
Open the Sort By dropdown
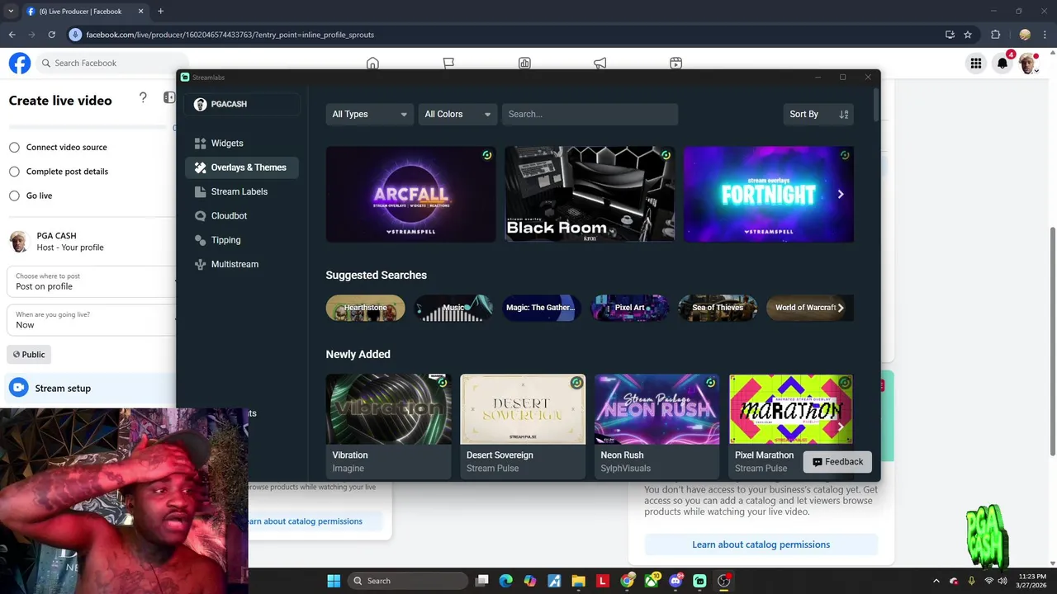[818, 115]
